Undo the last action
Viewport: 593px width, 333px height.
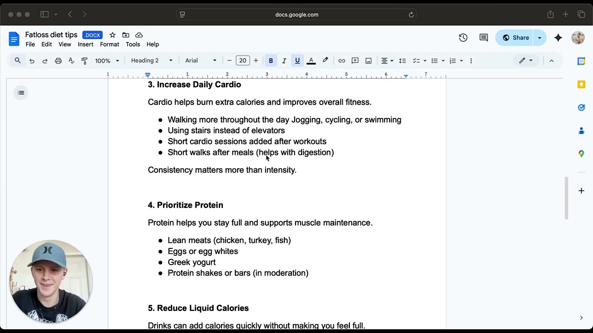32,61
